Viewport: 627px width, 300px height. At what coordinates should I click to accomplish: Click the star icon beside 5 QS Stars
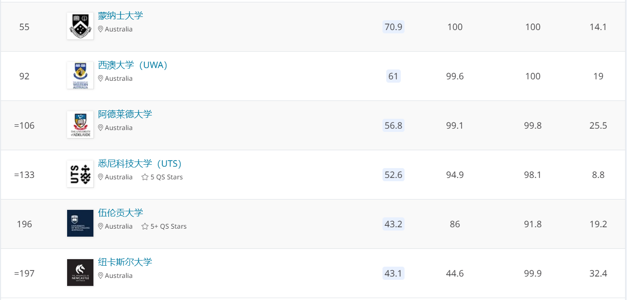tap(145, 177)
